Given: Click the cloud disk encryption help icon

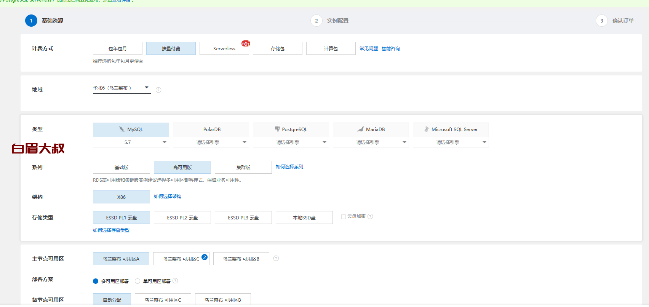Looking at the screenshot, I should pos(370,216).
